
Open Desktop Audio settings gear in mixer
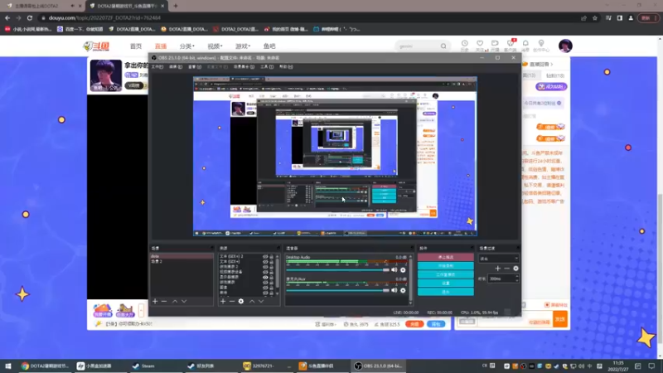403,270
